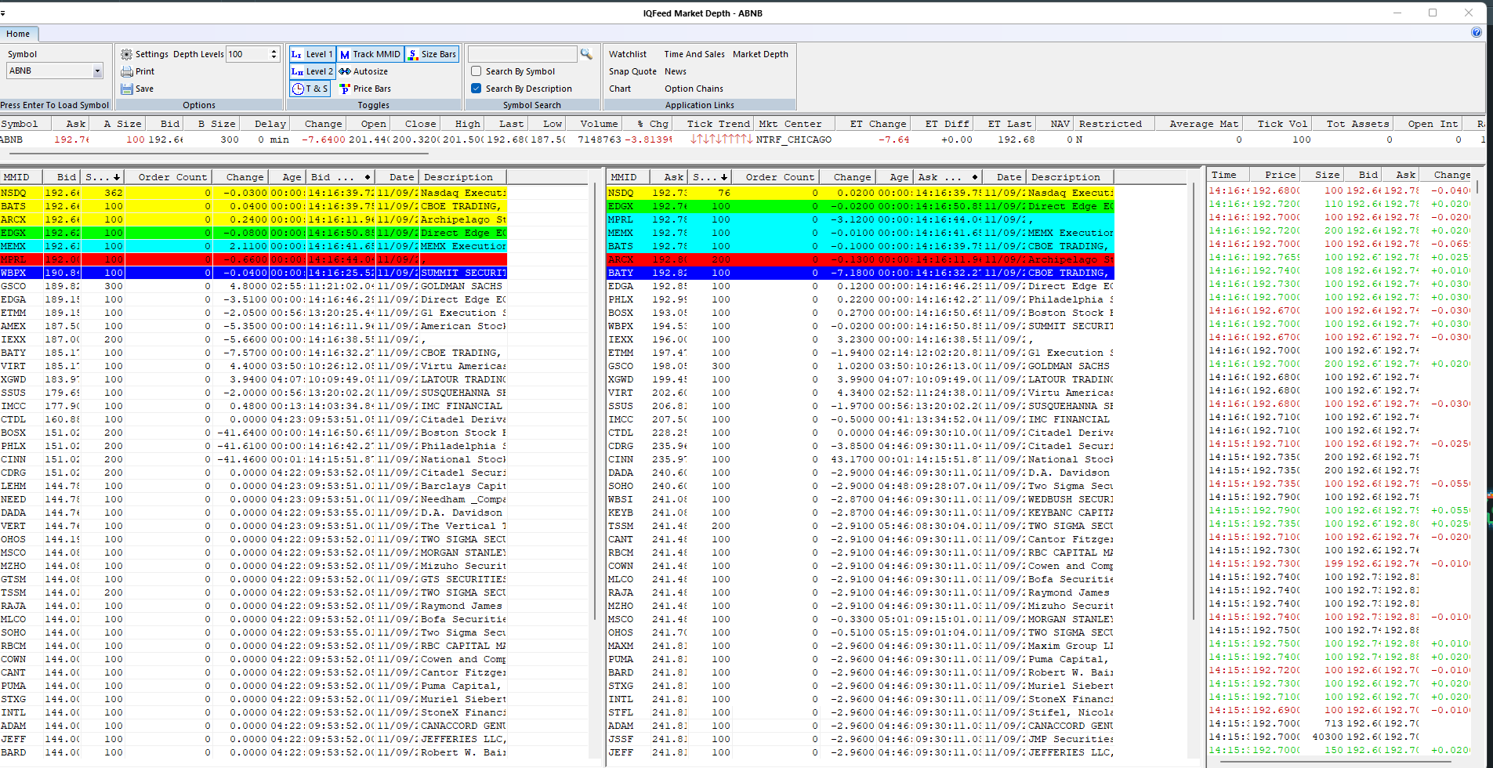Click the Size Bars icon
Screen dimensions: 1493x768
[x=413, y=54]
